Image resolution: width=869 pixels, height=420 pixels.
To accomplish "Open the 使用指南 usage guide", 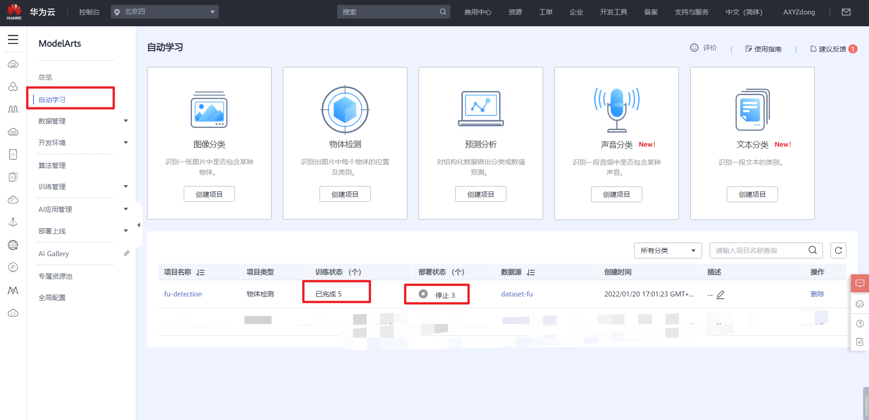I will pos(764,49).
